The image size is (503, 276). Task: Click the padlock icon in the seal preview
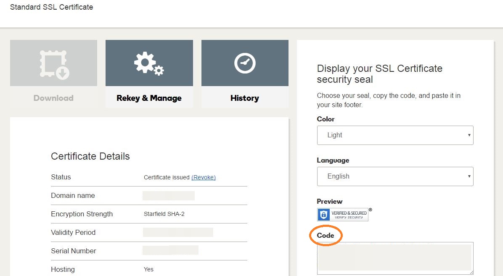[x=323, y=215]
